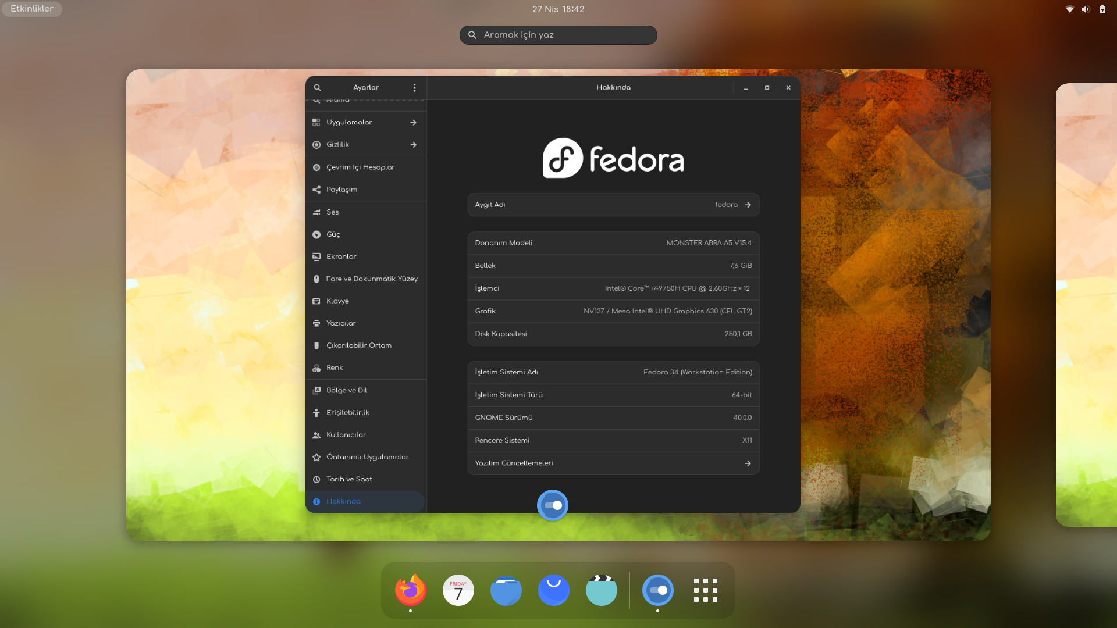Select Paylaşım in the sidebar
The height and width of the screenshot is (628, 1117).
click(366, 190)
